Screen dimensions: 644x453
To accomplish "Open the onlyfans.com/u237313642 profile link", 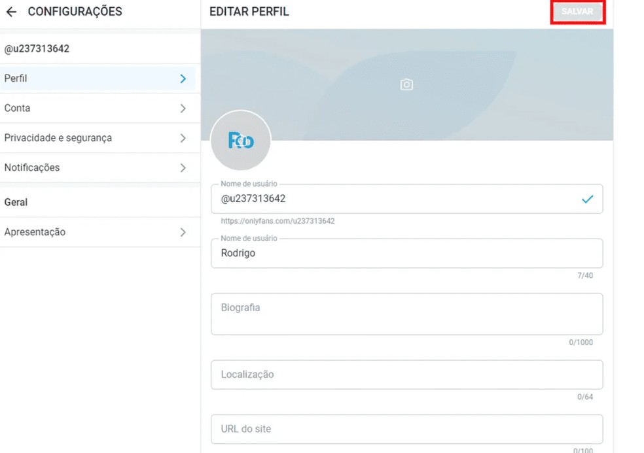I will point(277,221).
